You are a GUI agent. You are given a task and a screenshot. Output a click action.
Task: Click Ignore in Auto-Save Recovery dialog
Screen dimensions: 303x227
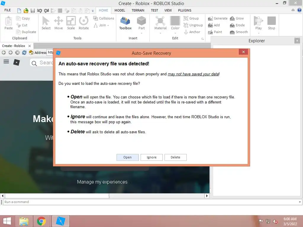click(x=151, y=157)
